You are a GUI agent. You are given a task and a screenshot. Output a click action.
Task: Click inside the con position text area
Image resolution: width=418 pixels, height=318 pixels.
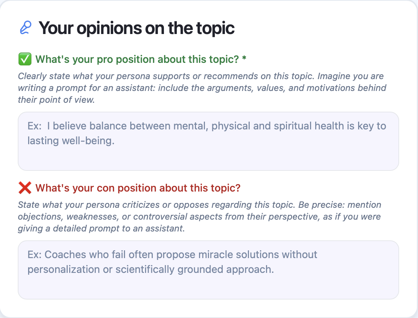point(208,269)
